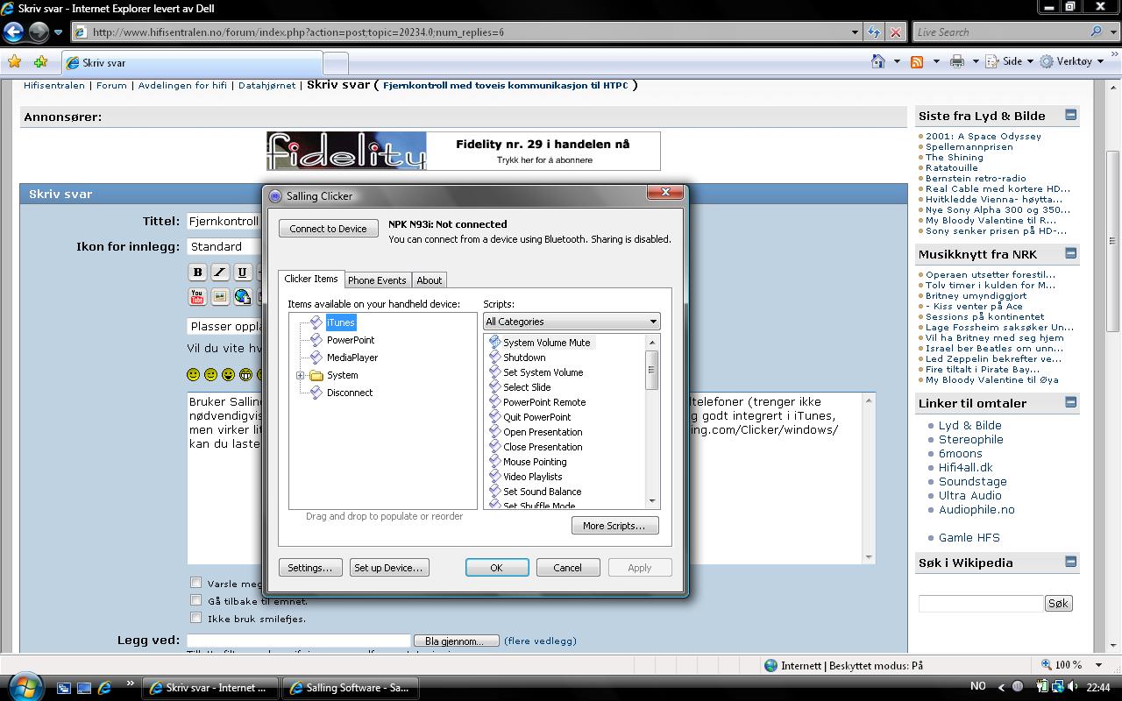Click the script icon beside Shutdown
Screen dimensions: 1122x701
[494, 357]
